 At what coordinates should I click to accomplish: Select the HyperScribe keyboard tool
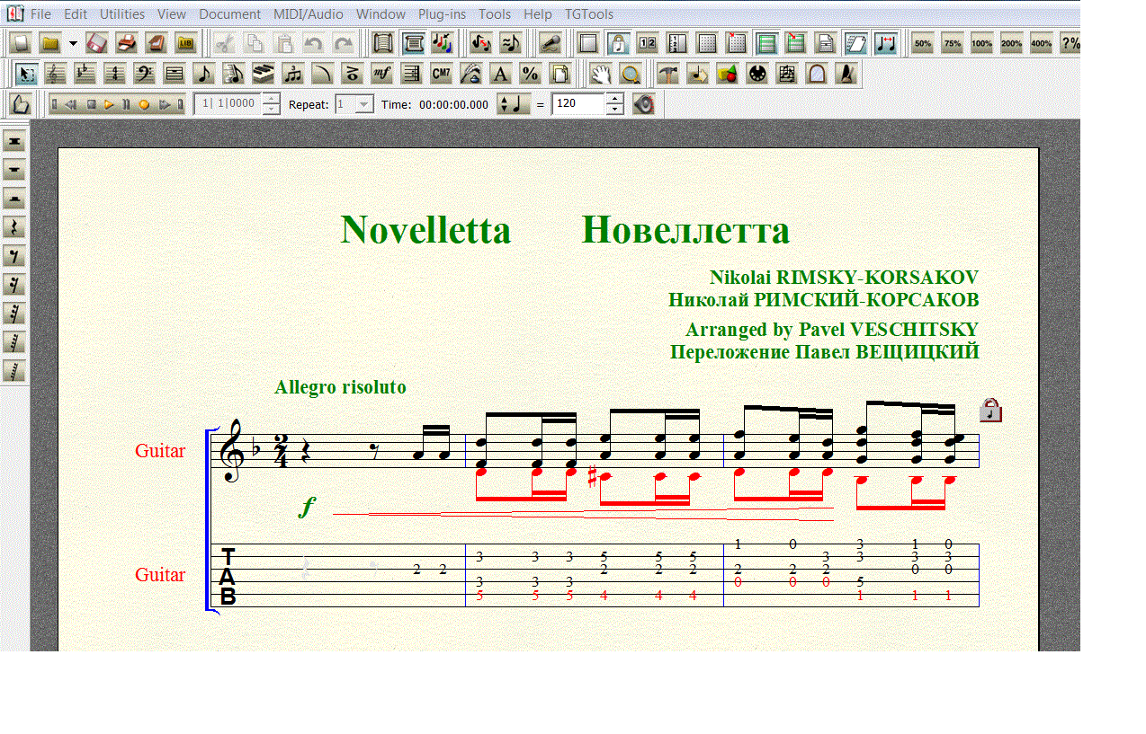tap(264, 73)
